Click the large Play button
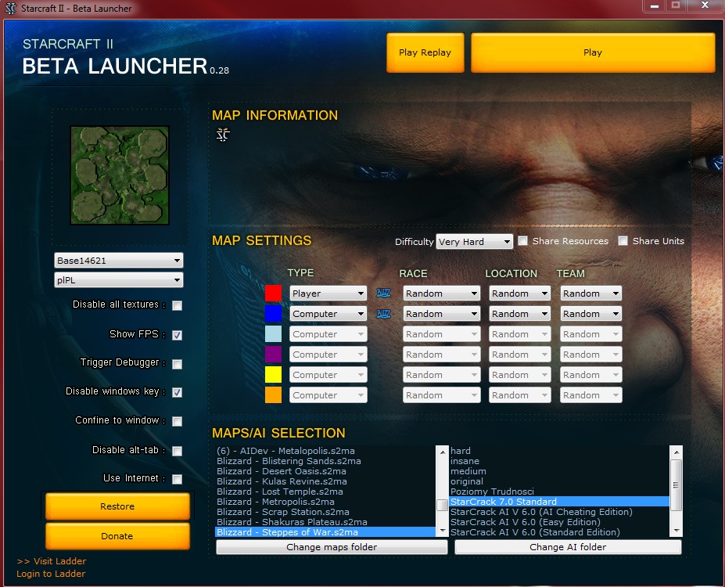The image size is (725, 587). point(593,52)
